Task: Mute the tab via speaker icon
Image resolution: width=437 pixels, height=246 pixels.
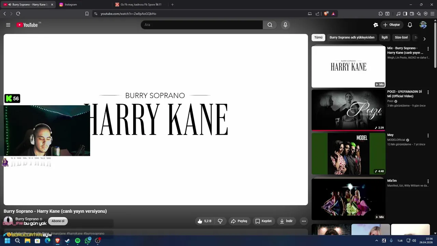Action: click(10, 4)
